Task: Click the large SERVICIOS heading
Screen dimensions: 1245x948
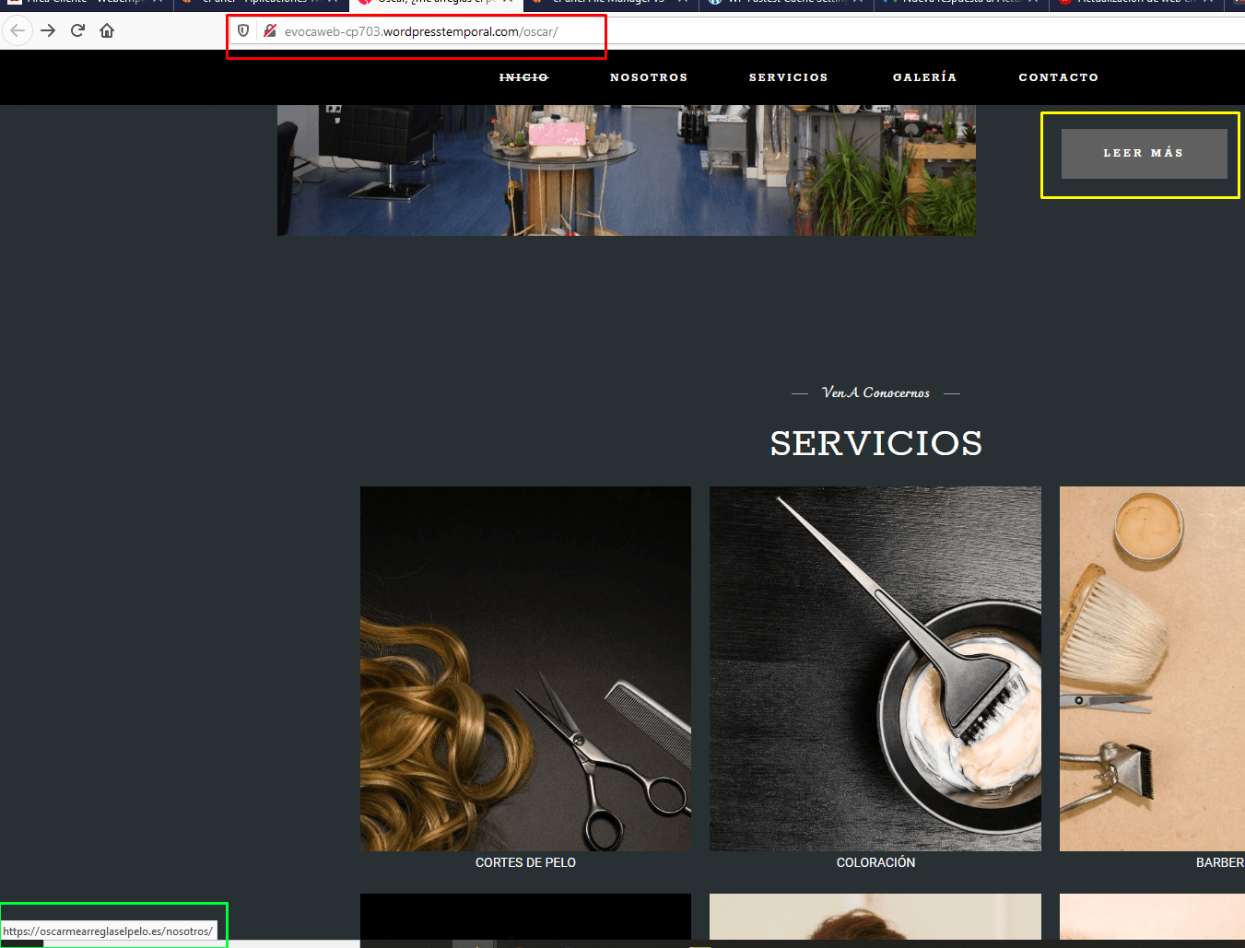Action: click(876, 443)
